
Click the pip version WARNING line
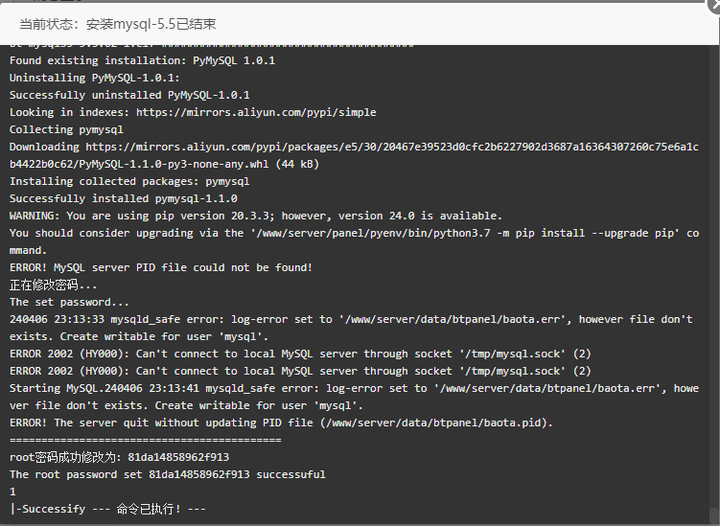pos(256,216)
